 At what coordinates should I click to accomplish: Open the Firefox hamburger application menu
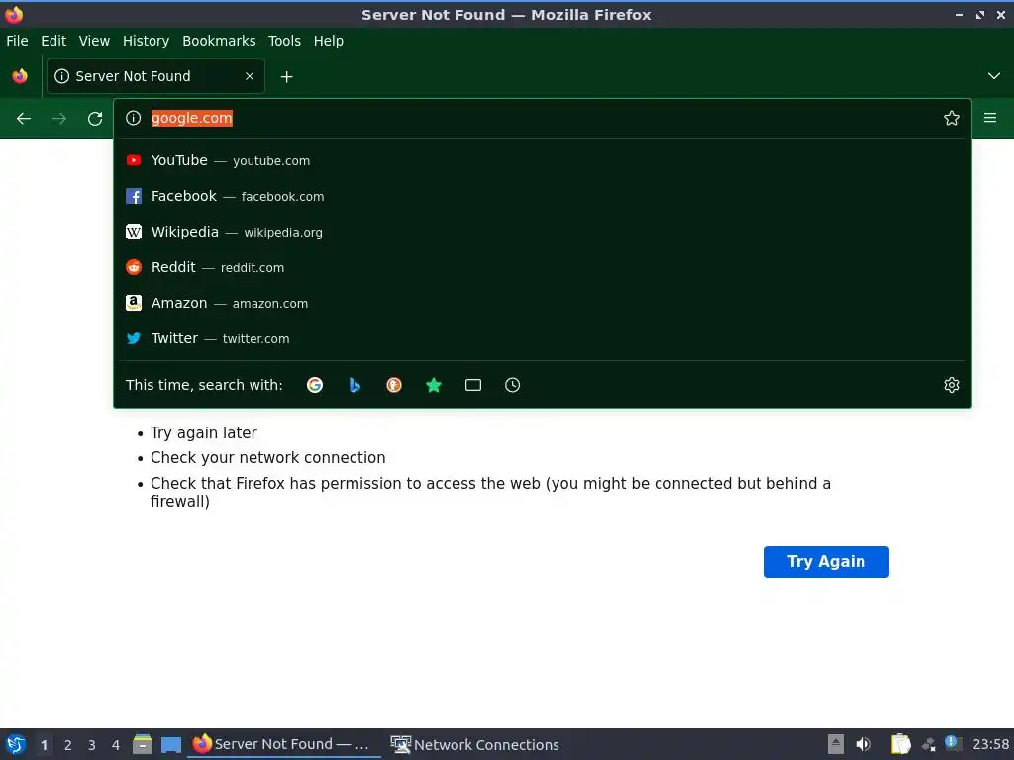tap(990, 118)
